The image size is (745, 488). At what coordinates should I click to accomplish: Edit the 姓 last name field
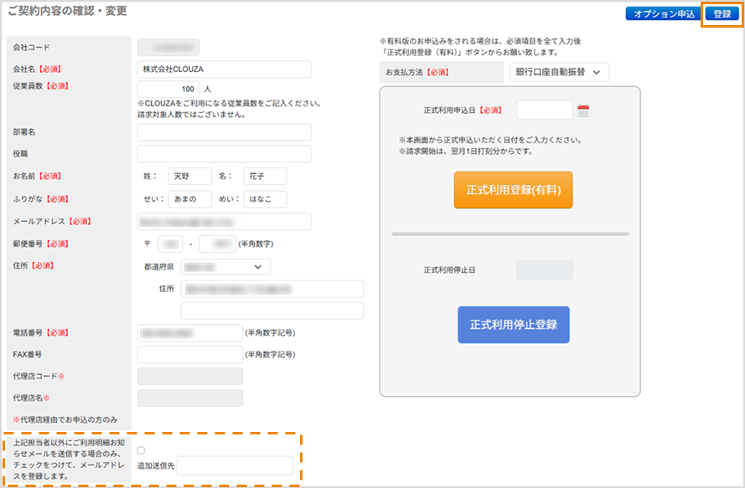189,177
